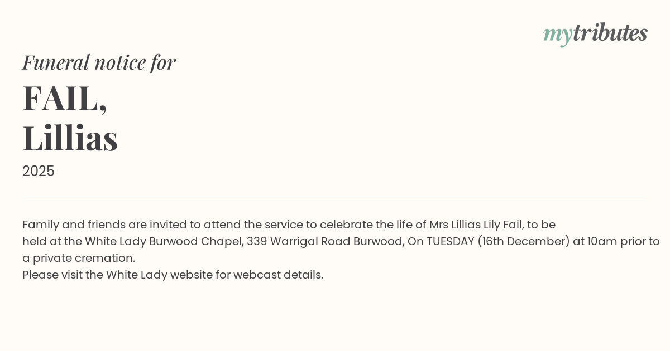
Task: Click the first name 'Lillias' in the title
Action: [x=70, y=138]
